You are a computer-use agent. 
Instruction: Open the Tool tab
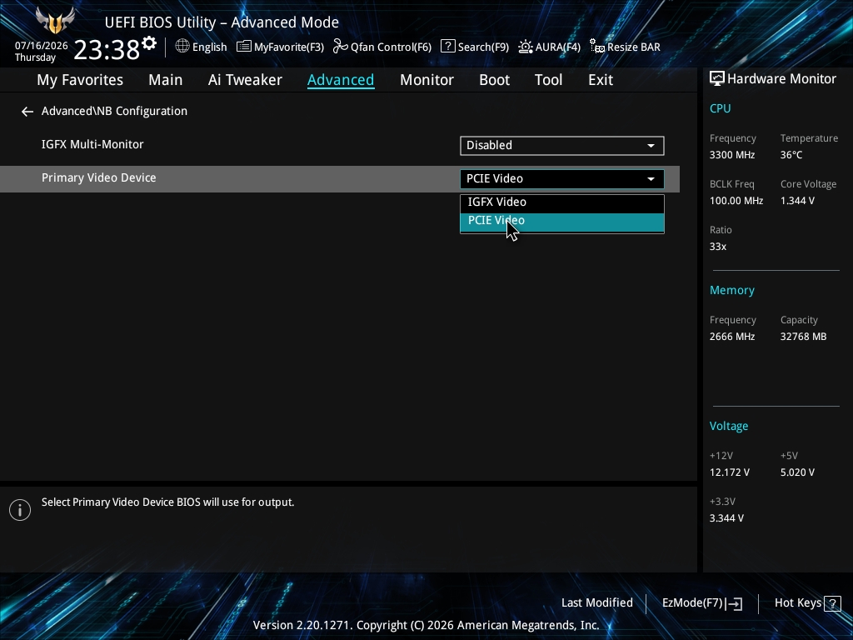pyautogui.click(x=548, y=80)
